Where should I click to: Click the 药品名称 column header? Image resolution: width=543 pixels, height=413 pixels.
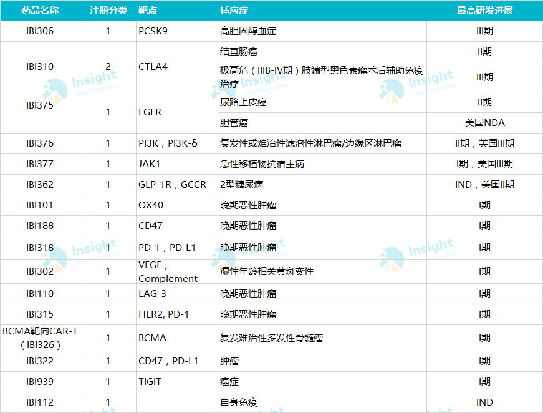(x=40, y=11)
